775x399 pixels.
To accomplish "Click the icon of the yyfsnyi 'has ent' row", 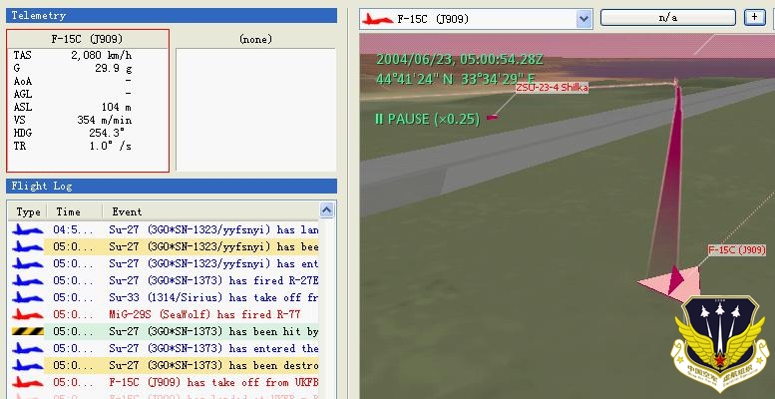I will [x=28, y=263].
